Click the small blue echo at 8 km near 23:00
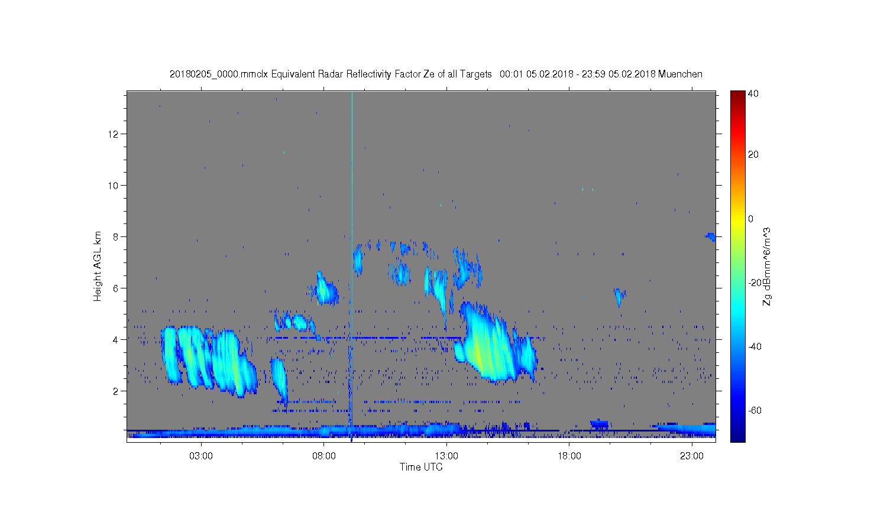 (x=710, y=237)
